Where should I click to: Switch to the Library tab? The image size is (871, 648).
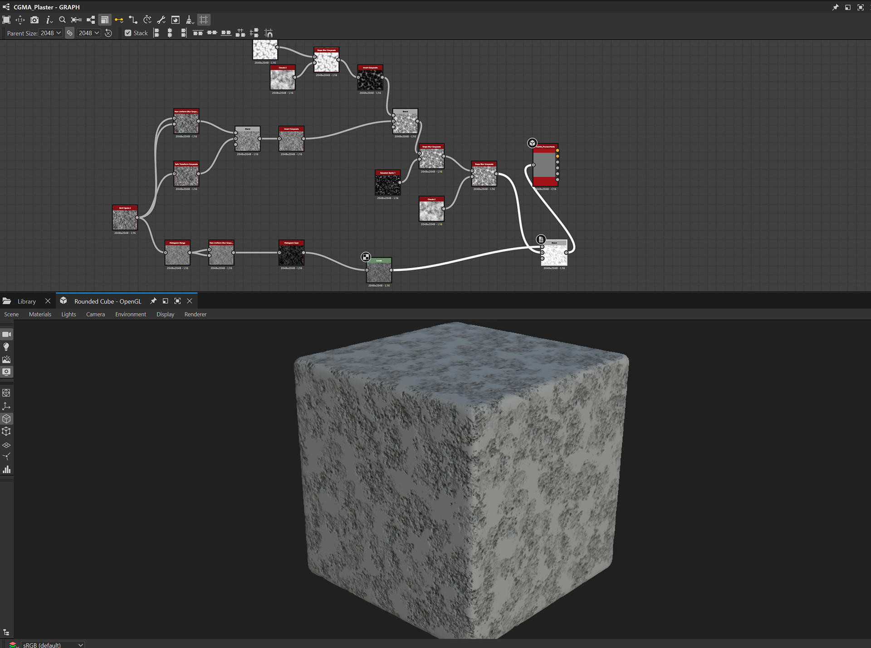[26, 301]
